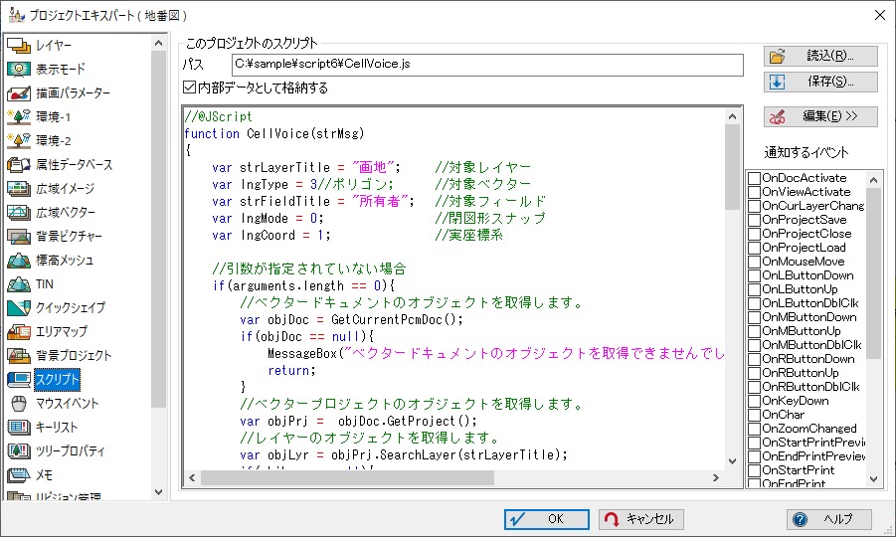Viewport: 896px width, 537px height.
Task: Select the TIN icon
Action: (x=18, y=284)
